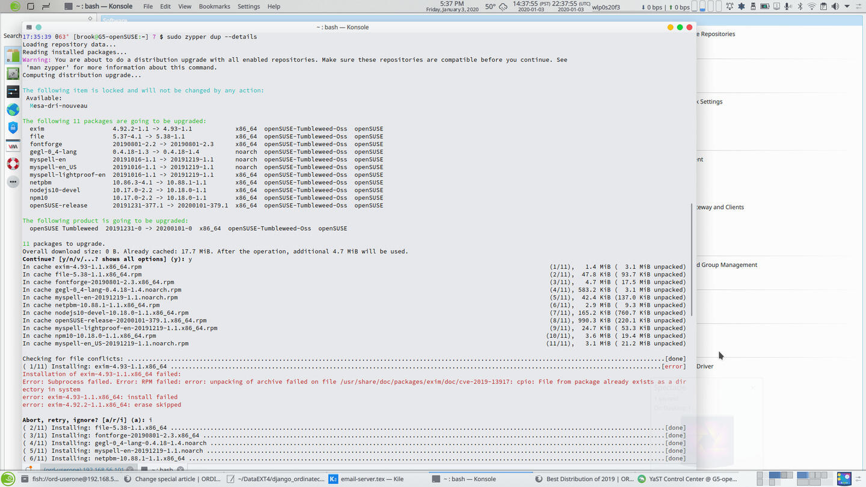
Task: Click 'error: exim-4.93-1.1.x86_64: install failed' line
Action: tap(100, 397)
